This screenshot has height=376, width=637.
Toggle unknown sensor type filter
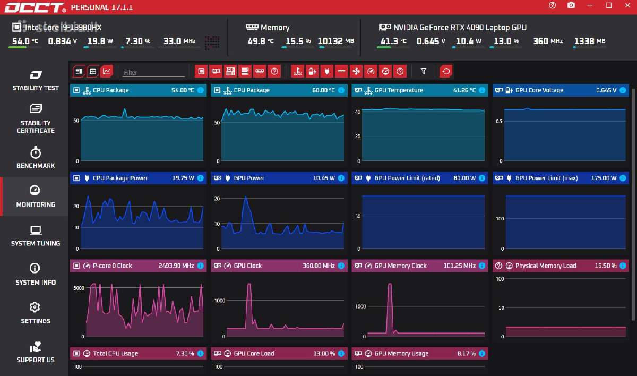400,71
